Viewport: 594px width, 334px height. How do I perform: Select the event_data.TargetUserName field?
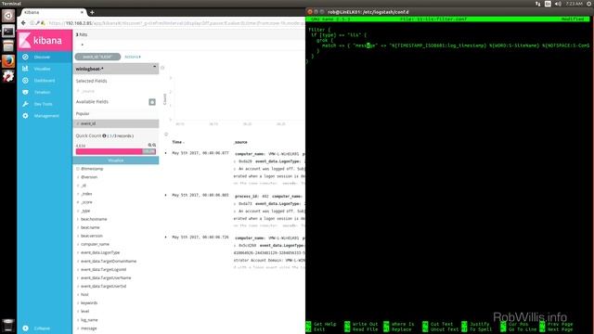coord(106,277)
